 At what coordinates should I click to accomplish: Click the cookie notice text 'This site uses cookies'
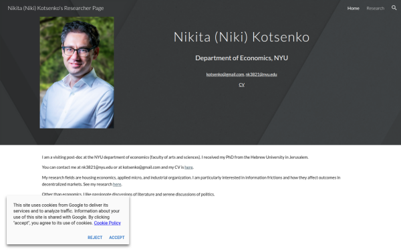pos(67,214)
